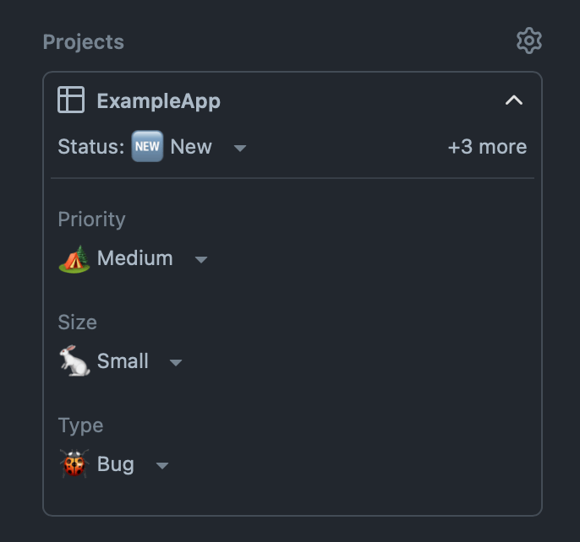Click the tent emoji beside Medium
The image size is (580, 542).
tap(74, 258)
